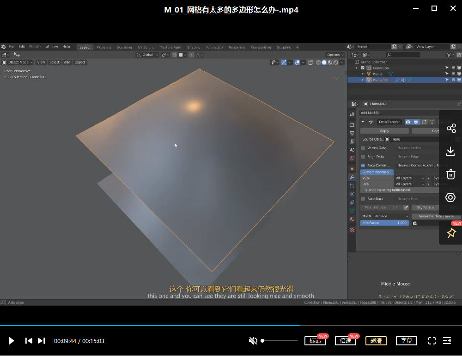Switch to the Sculpting workspace tab
The width and height of the screenshot is (462, 356).
(124, 47)
